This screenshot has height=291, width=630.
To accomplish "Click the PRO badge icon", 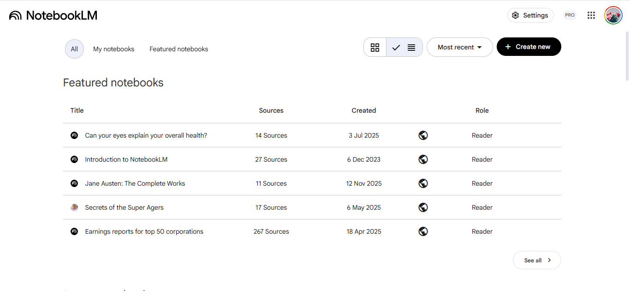I will [570, 15].
